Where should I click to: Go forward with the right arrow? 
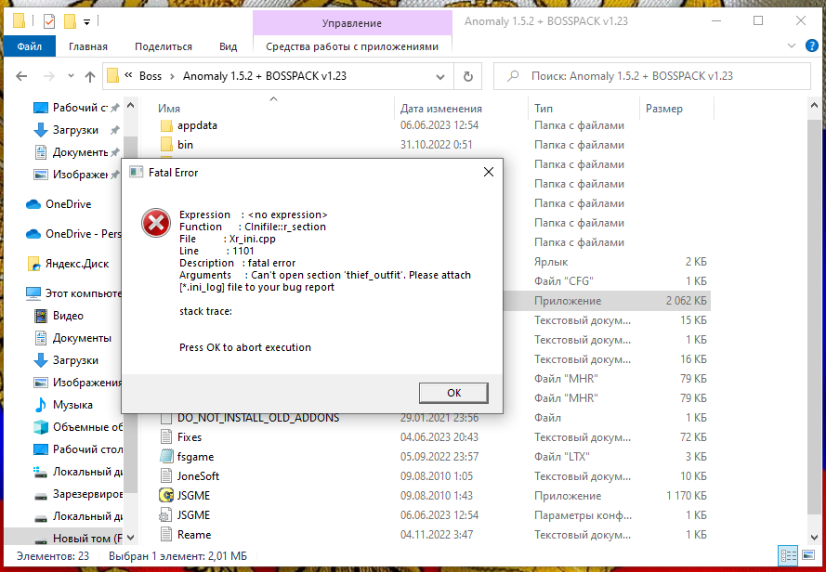pos(49,76)
